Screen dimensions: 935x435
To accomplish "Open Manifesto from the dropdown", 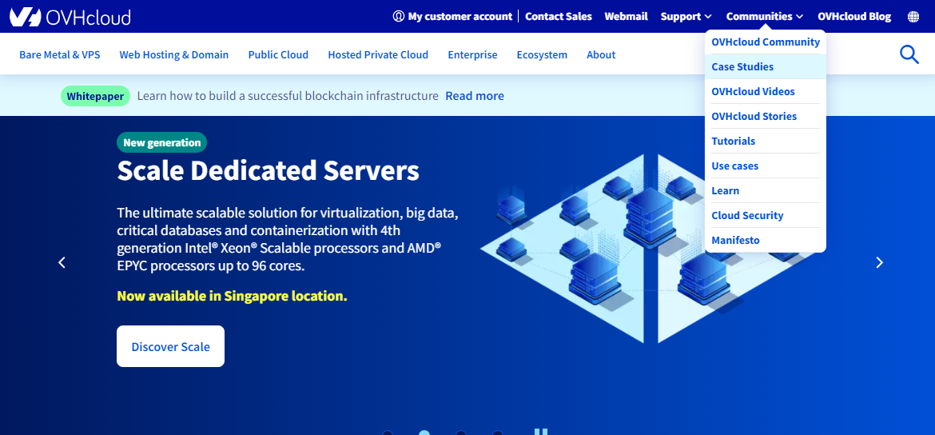I will pos(766,241).
